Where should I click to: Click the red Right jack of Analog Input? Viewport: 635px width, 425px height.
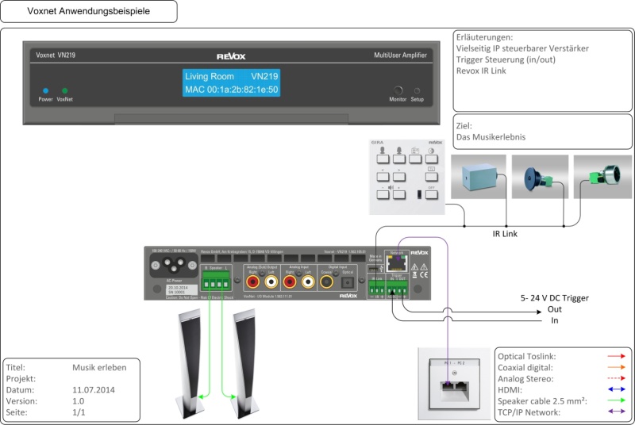click(290, 281)
